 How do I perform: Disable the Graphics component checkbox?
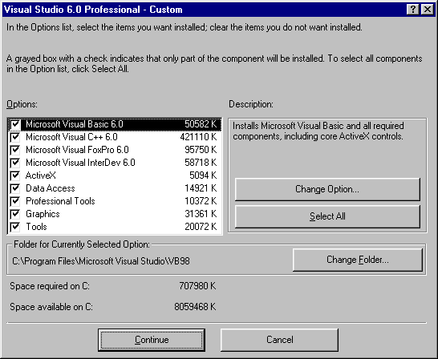click(14, 214)
